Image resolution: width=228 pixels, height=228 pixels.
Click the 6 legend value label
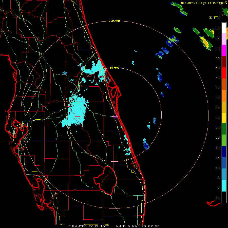click(219, 178)
